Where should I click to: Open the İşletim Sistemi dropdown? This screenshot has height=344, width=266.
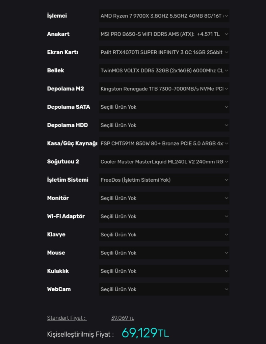coord(164,180)
